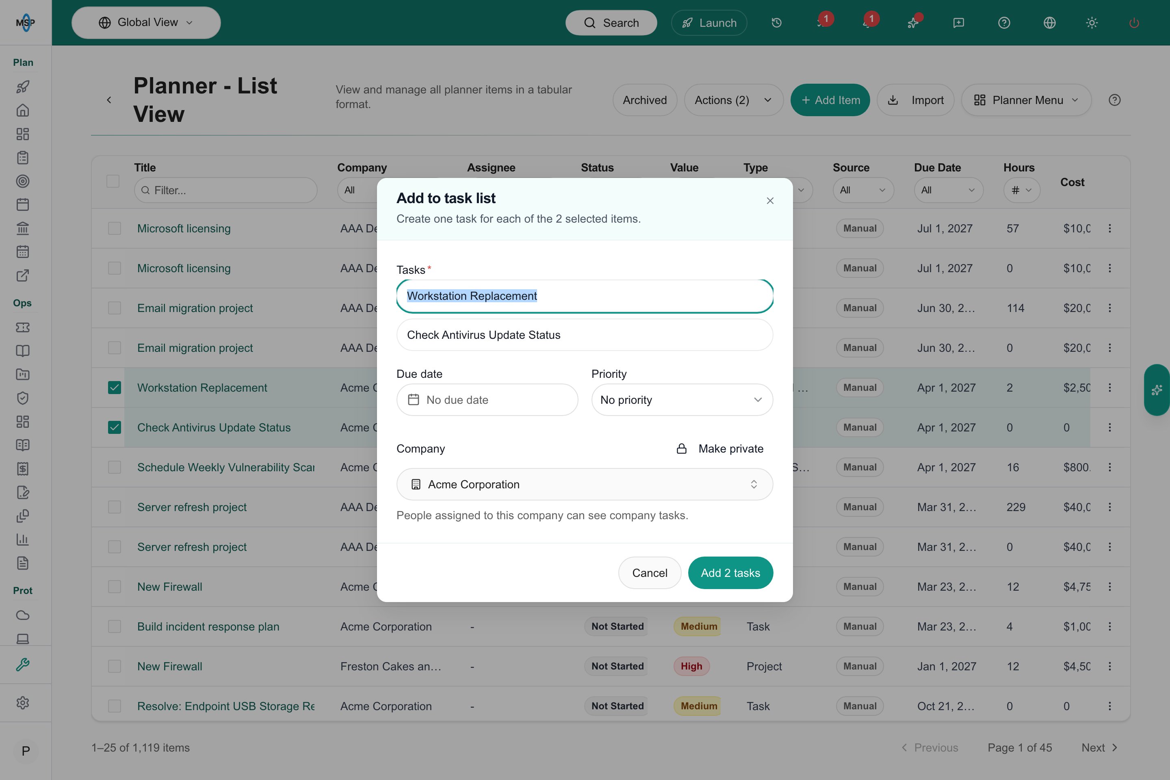1170x780 pixels.
Task: Open the Priority dropdown showing No priority
Action: point(682,400)
